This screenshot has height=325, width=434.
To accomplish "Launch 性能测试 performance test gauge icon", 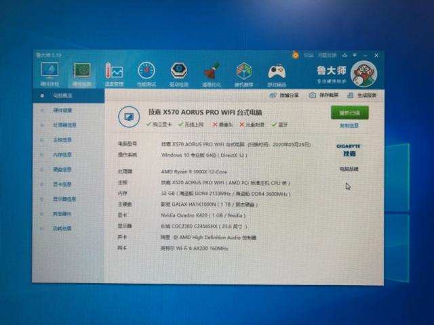I will (146, 72).
